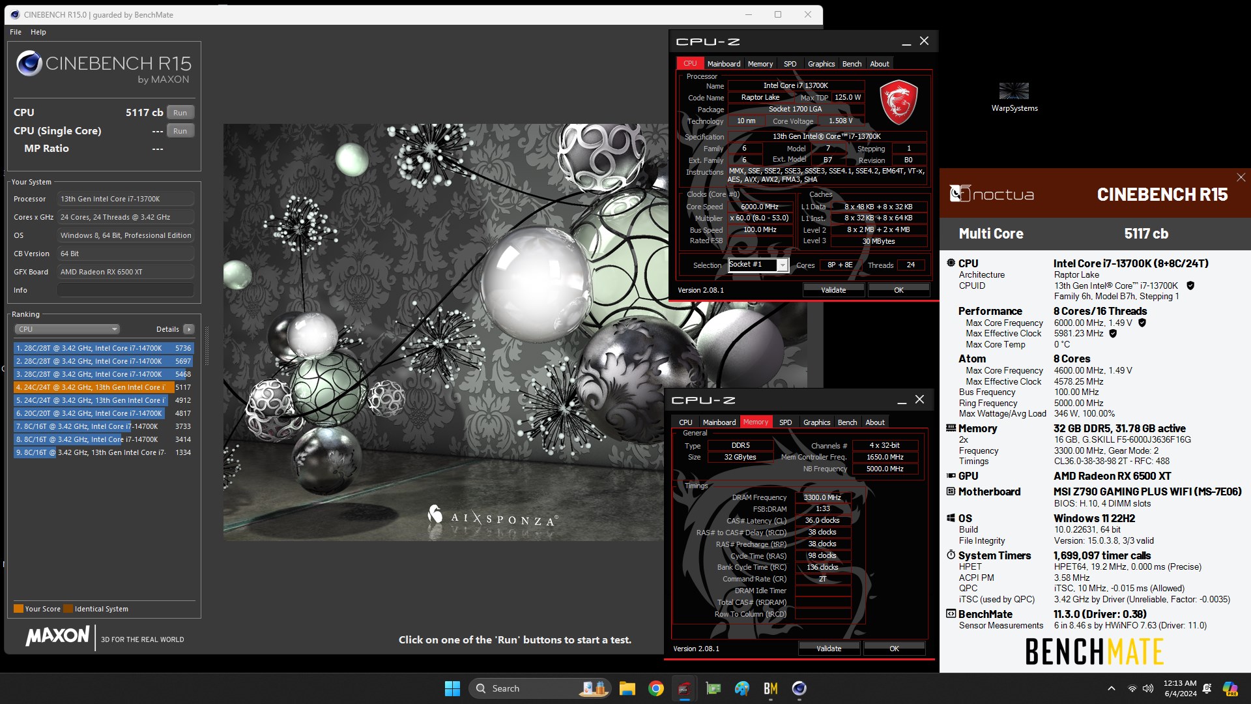Click the GFX Board AMD Radeon field

(x=126, y=272)
